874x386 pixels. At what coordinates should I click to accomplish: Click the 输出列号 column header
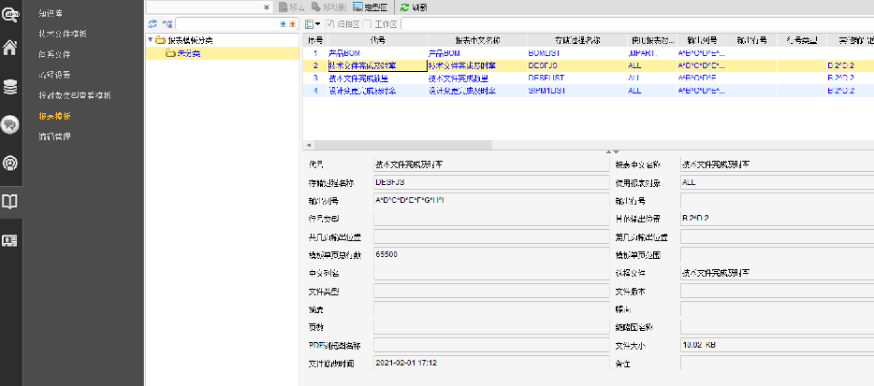coord(702,40)
